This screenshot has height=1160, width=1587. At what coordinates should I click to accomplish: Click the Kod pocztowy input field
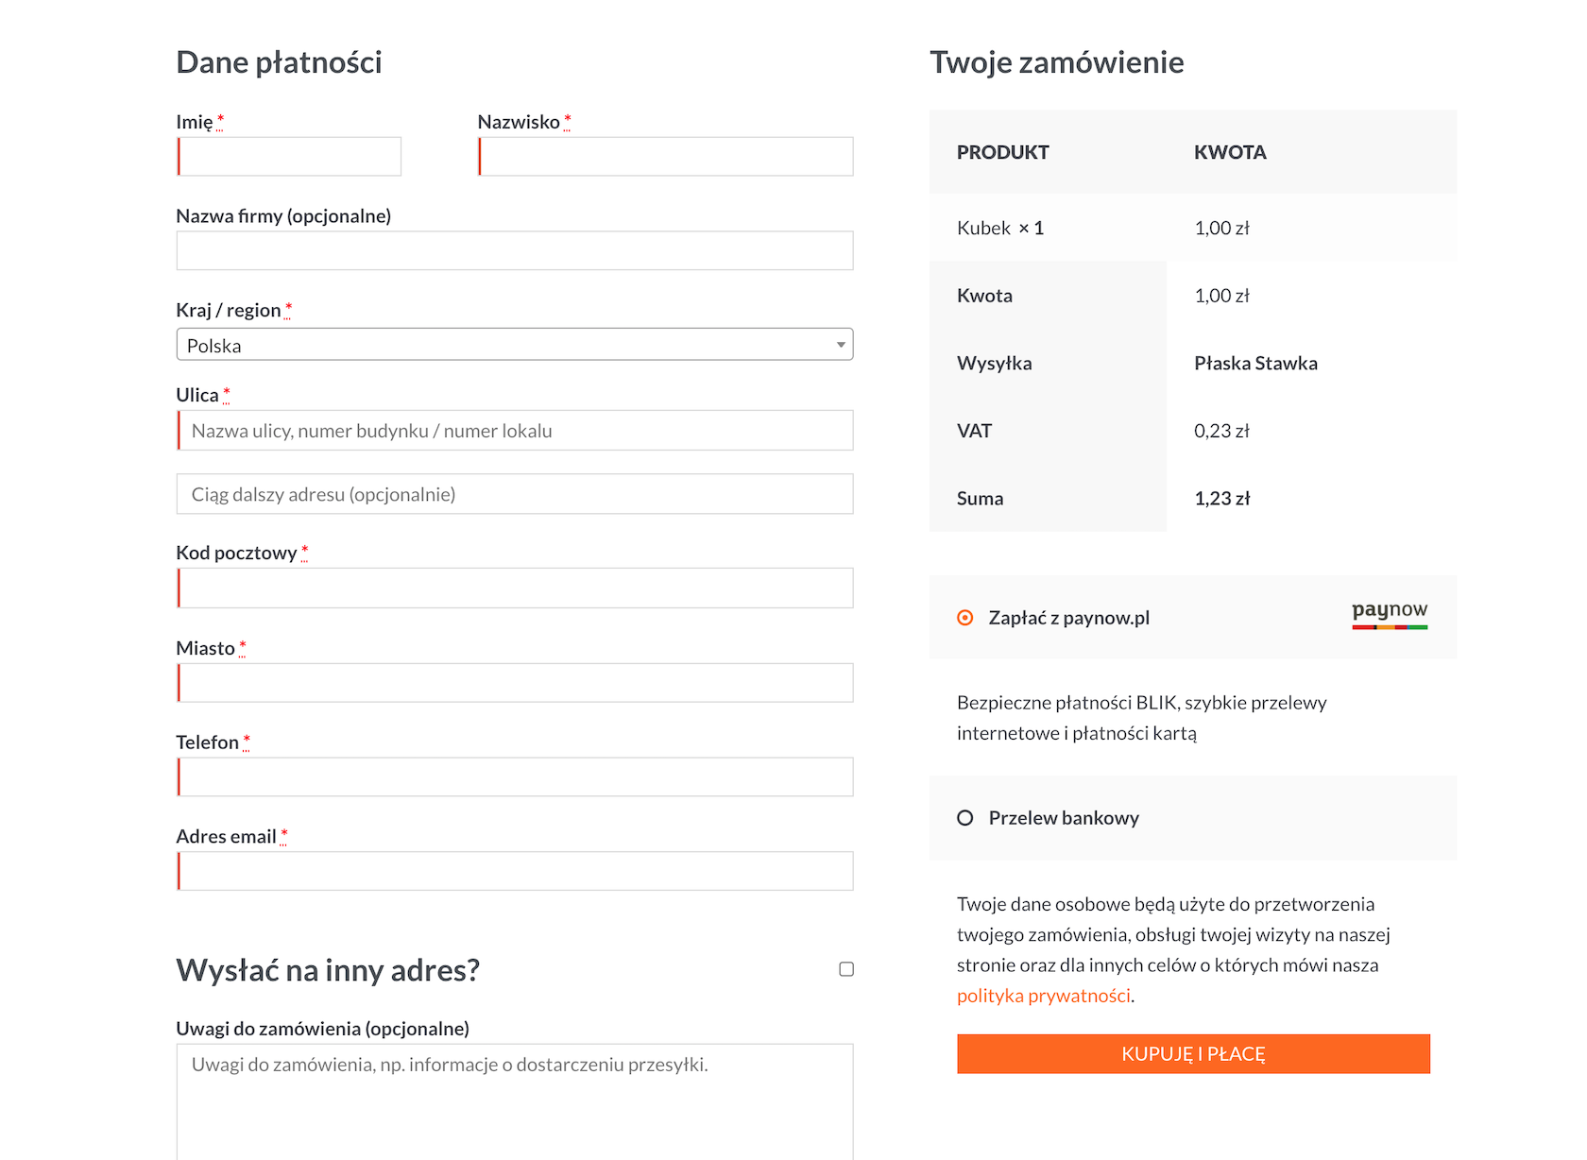tap(514, 589)
